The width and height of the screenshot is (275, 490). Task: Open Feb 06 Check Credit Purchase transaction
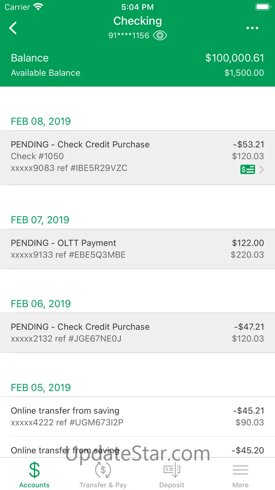point(137,332)
